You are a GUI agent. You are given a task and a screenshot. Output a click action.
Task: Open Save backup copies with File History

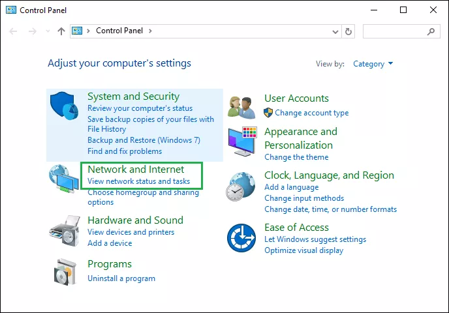click(151, 124)
